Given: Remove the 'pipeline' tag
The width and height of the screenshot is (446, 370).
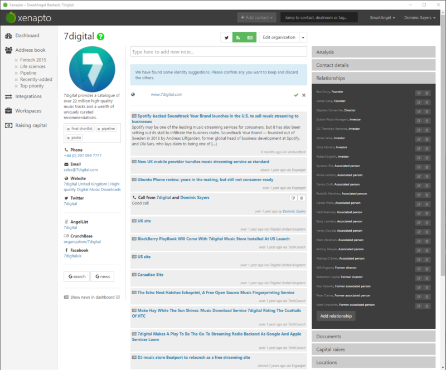Looking at the screenshot, I should (x=99, y=129).
